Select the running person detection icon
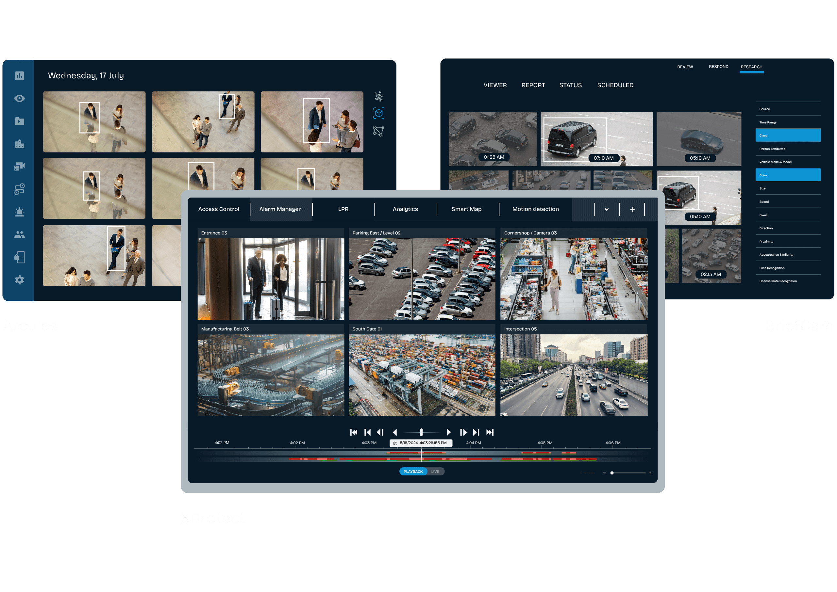The image size is (837, 592). (379, 96)
